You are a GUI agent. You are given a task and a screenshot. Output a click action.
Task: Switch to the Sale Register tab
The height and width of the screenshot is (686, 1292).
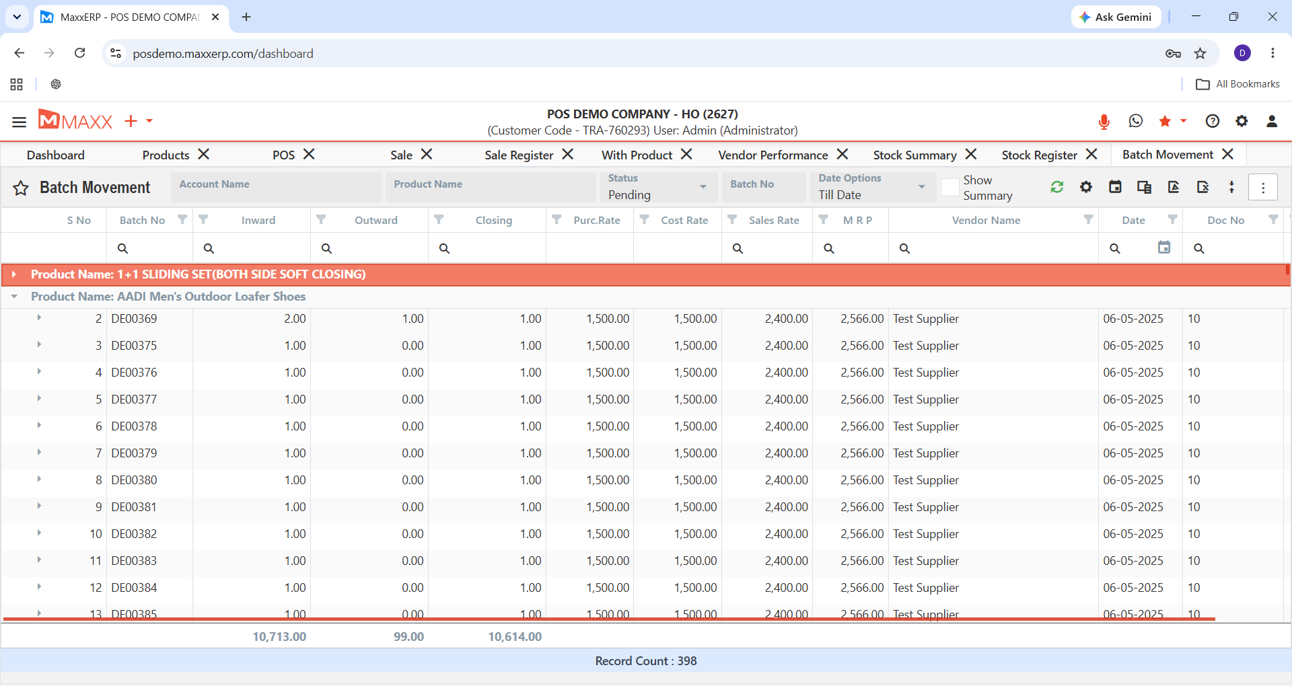519,155
